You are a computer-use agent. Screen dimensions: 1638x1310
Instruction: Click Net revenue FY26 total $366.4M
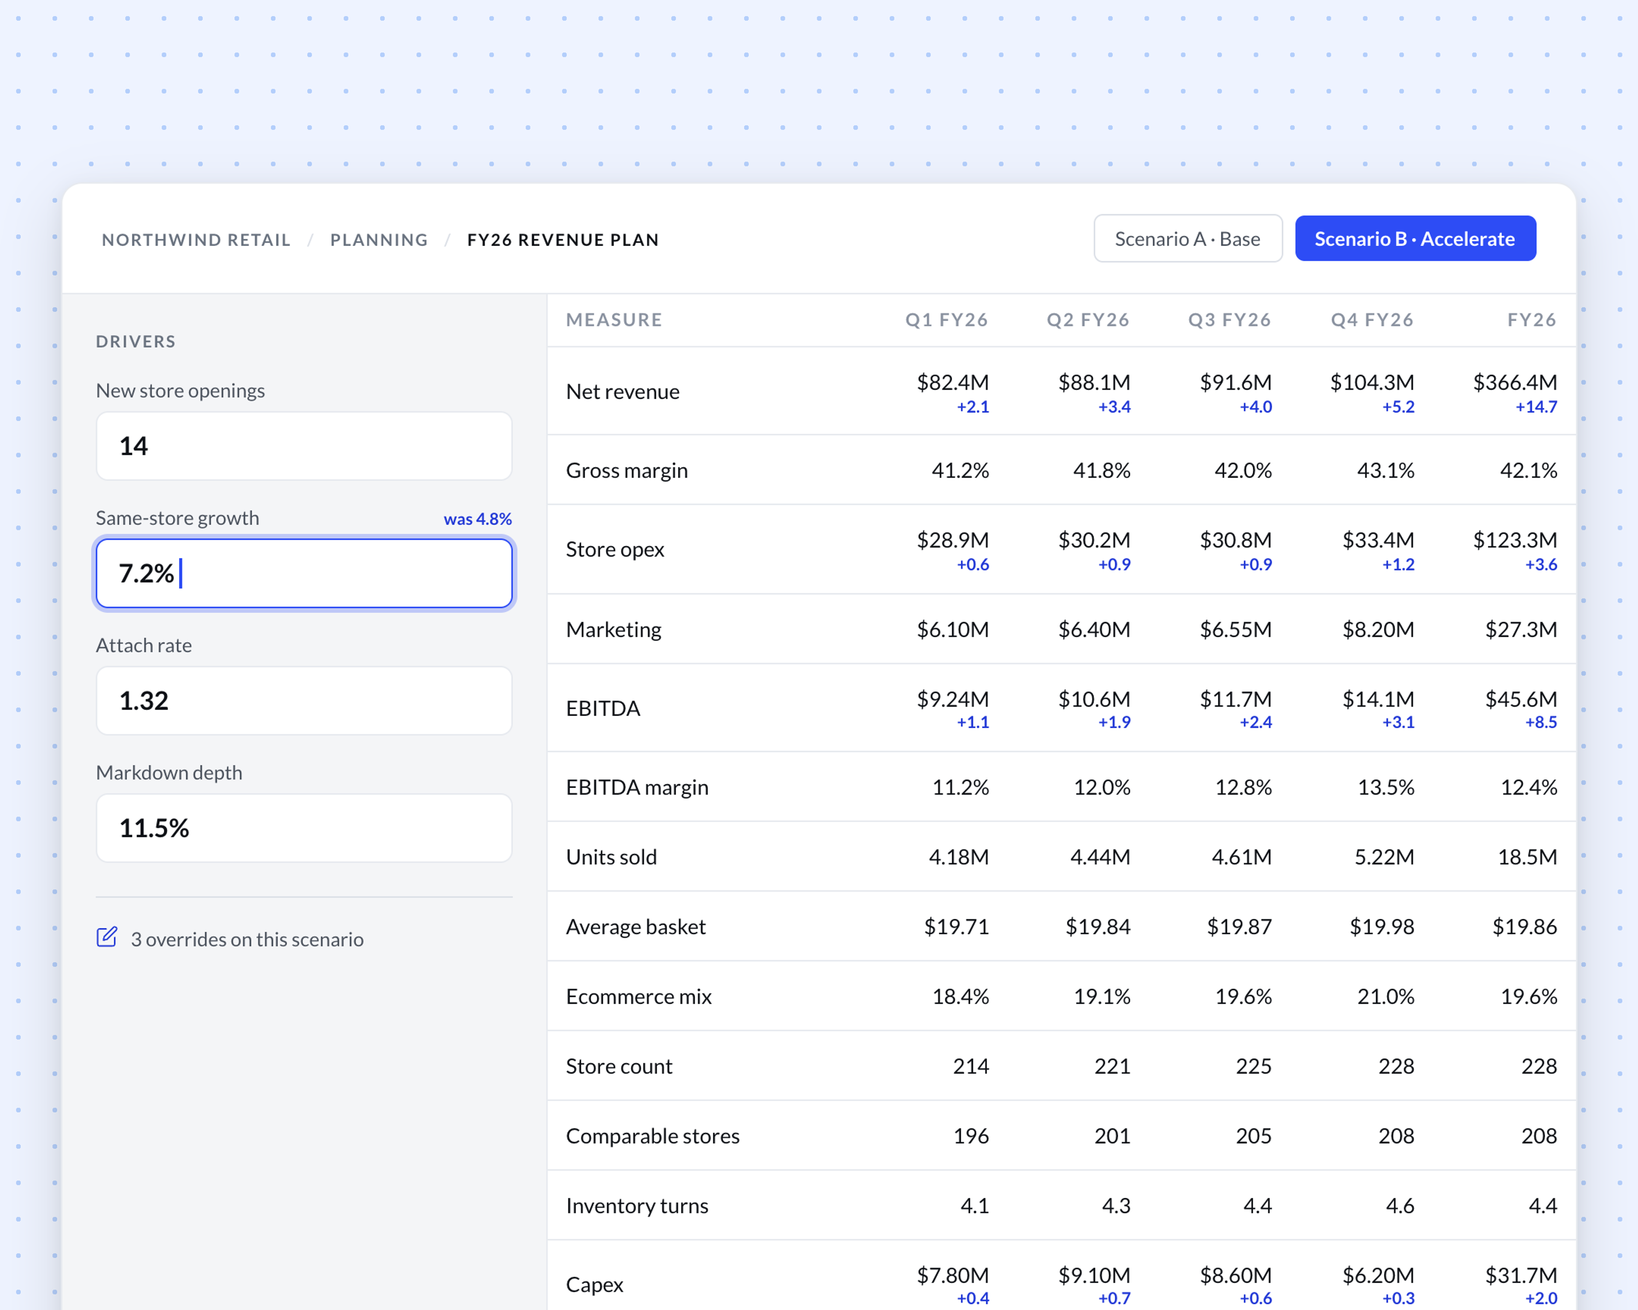pyautogui.click(x=1515, y=383)
